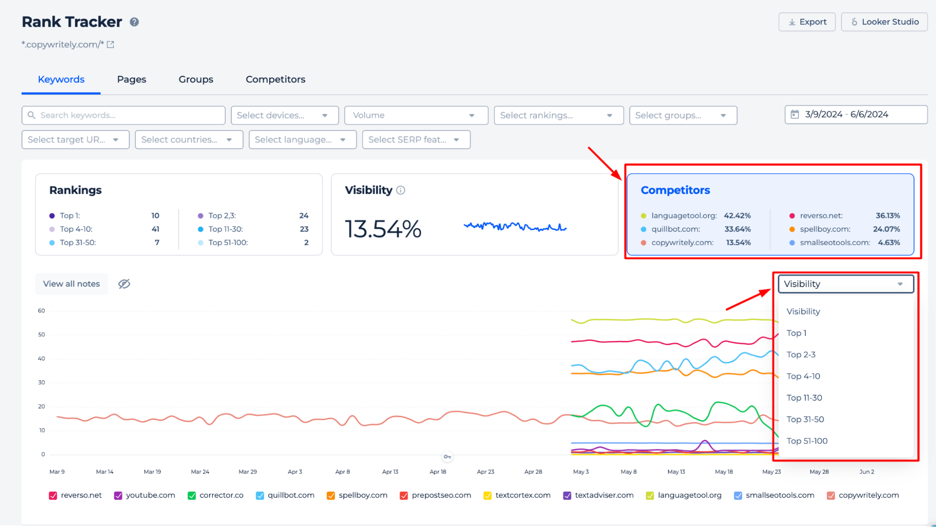This screenshot has height=527, width=936.
Task: Choose Visibility option in the dropdown list
Action: coord(845,311)
